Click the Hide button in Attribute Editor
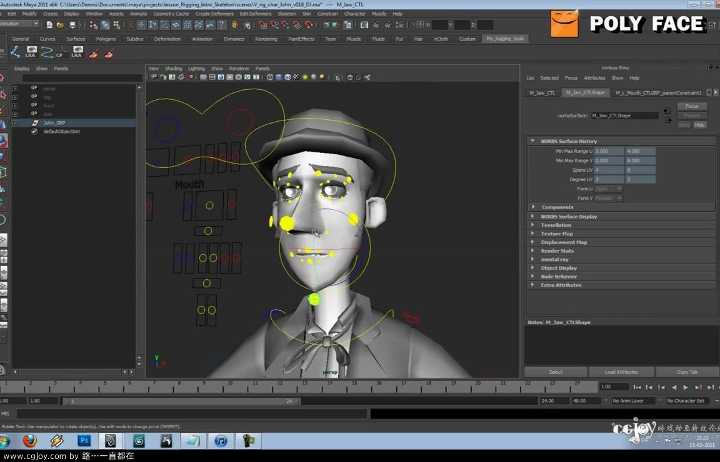Screen dimensions: 720x462 point(699,125)
